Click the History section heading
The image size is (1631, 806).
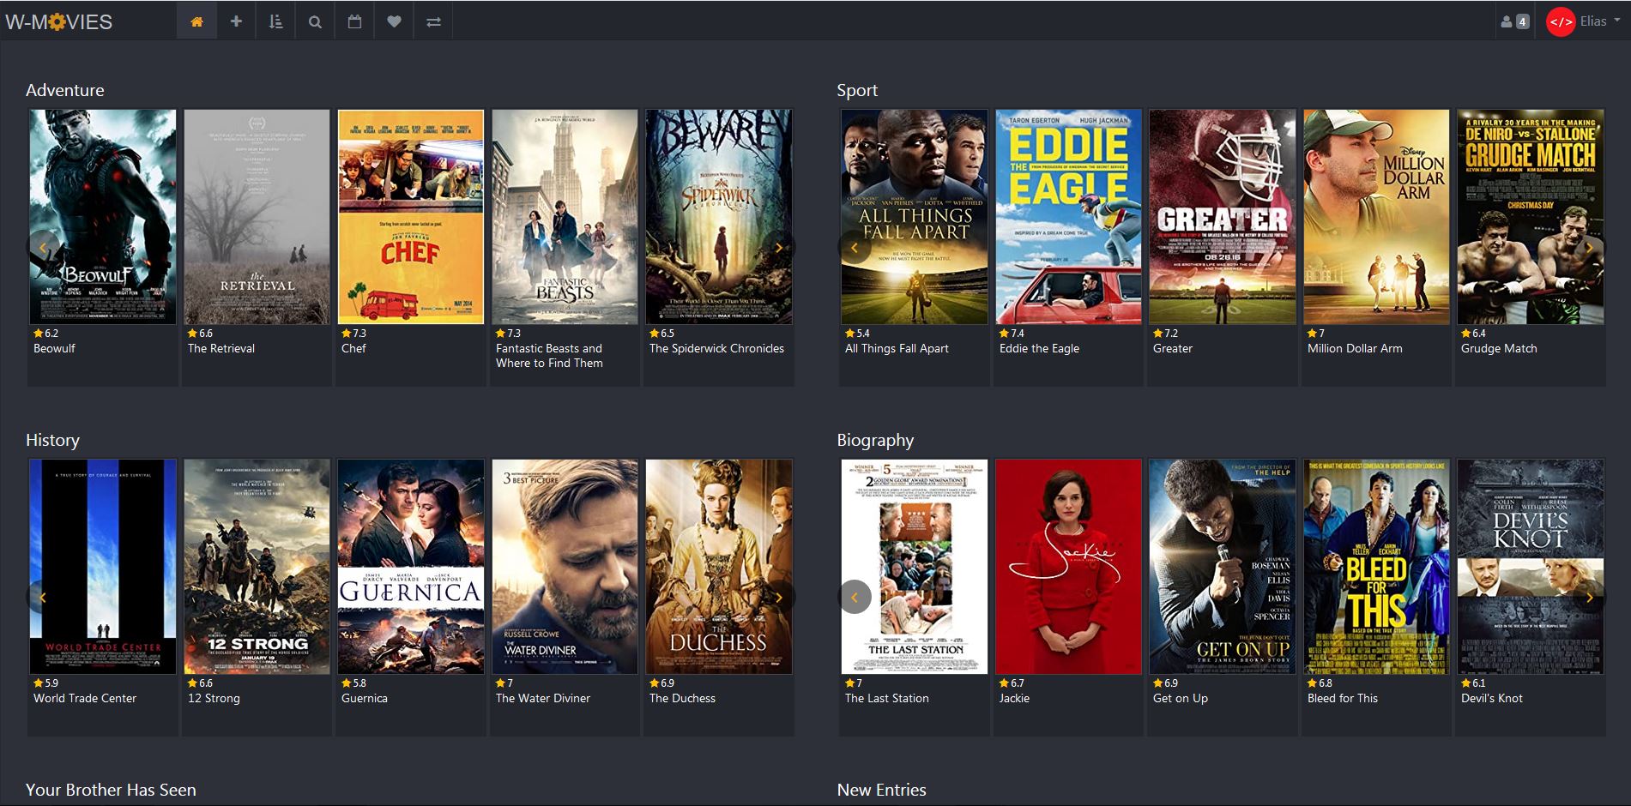click(x=52, y=440)
